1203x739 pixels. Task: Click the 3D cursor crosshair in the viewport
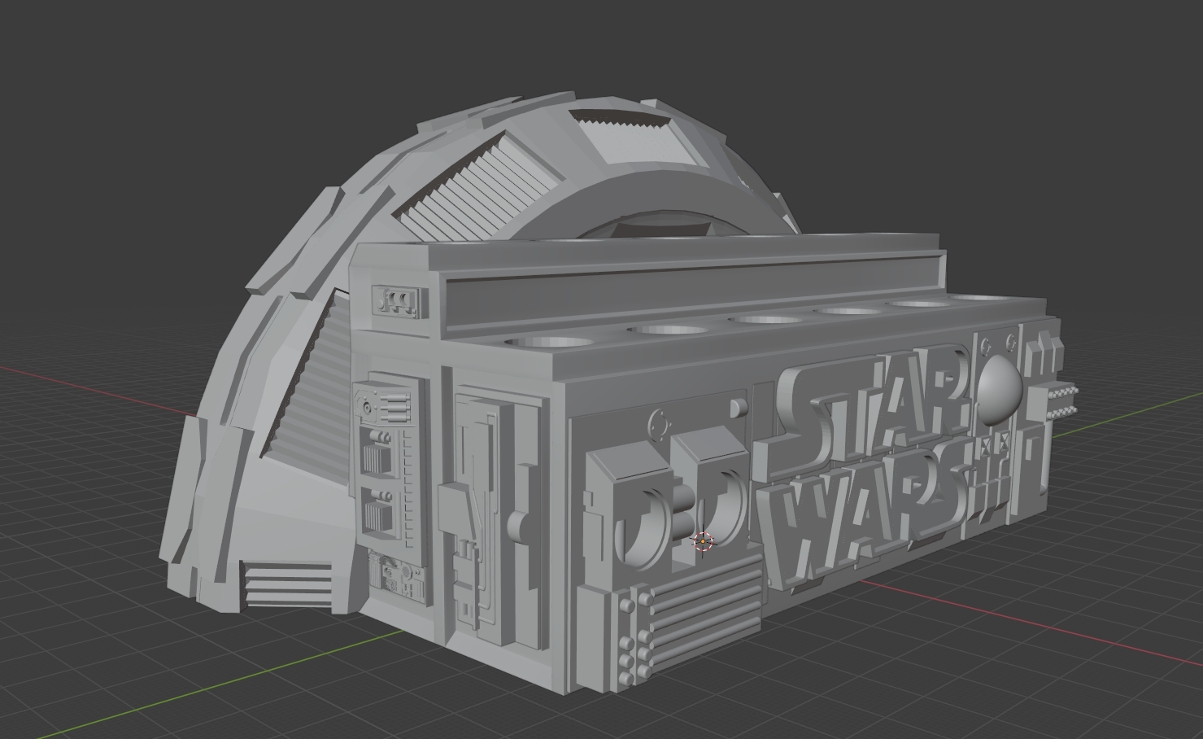[704, 540]
